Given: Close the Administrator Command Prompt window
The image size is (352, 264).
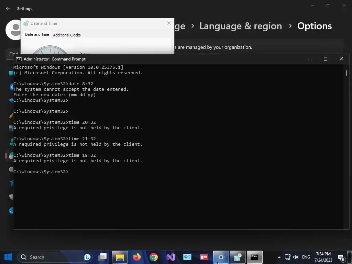Looking at the screenshot, I should pyautogui.click(x=341, y=59).
